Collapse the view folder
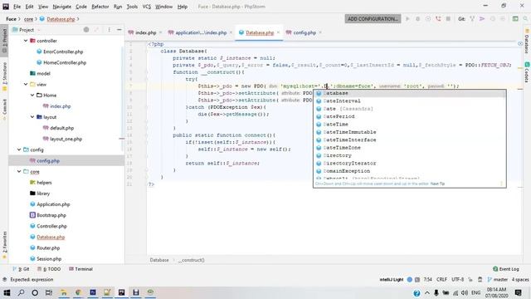Image resolution: width=531 pixels, height=299 pixels. 26,84
